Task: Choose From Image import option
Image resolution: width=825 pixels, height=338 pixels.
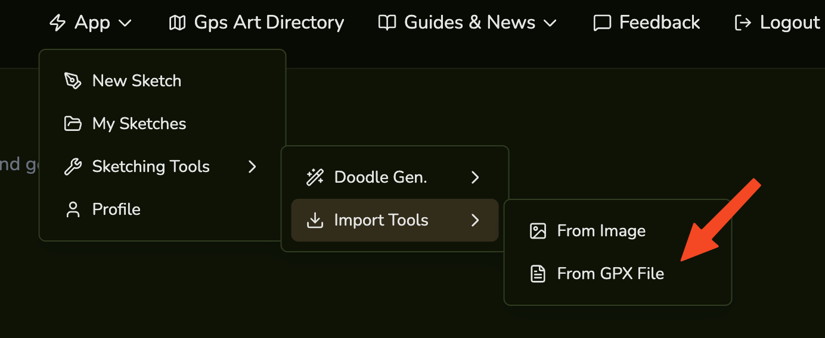Action: pos(618,231)
